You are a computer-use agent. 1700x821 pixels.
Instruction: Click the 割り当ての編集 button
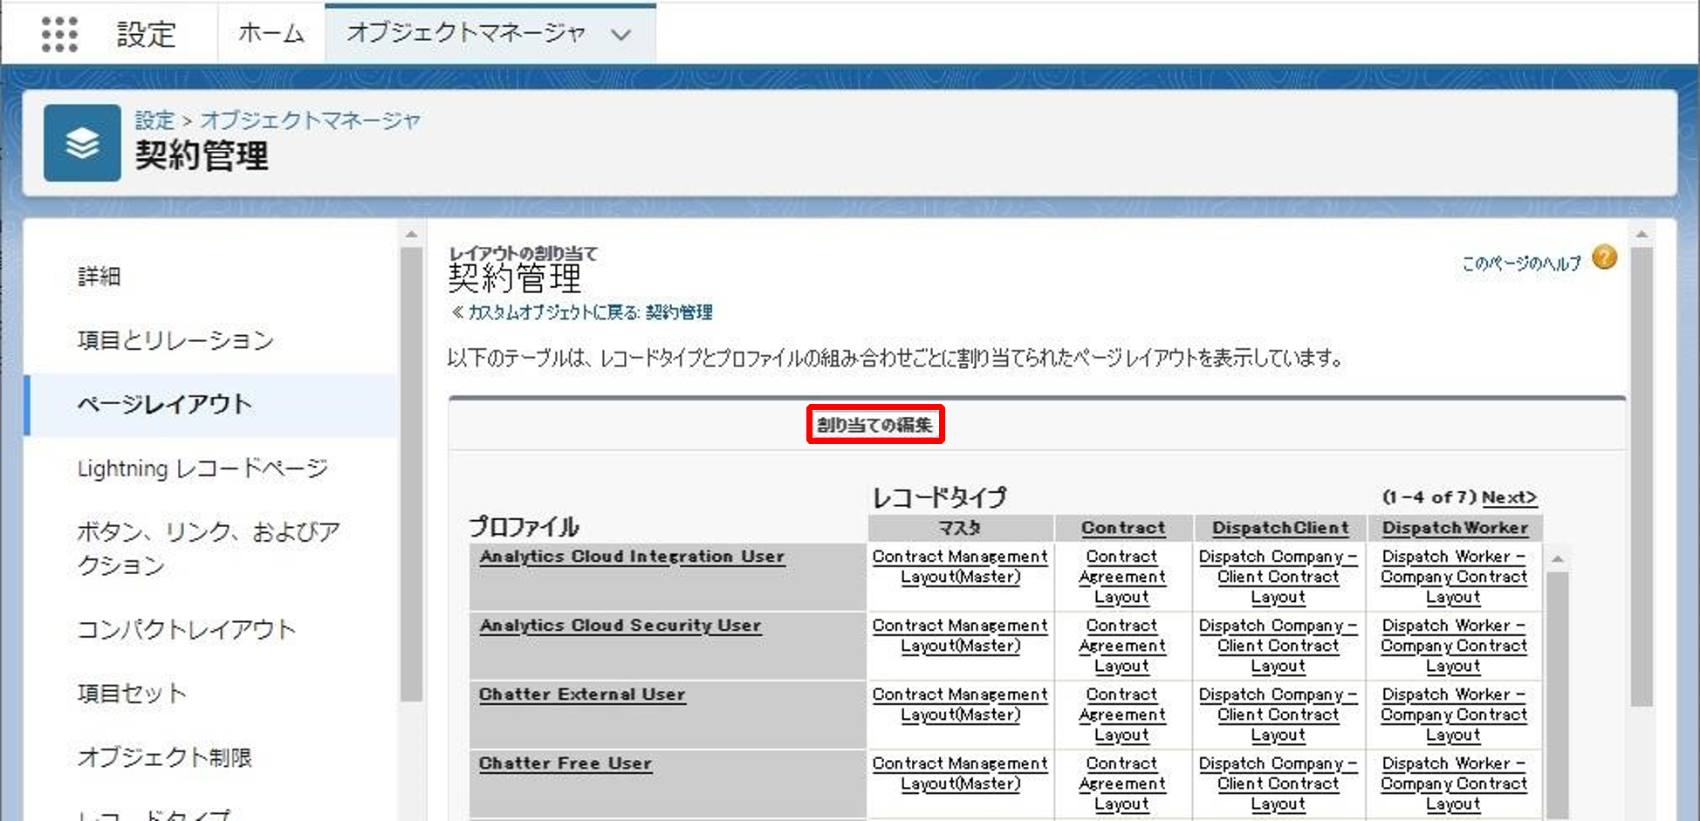point(874,425)
